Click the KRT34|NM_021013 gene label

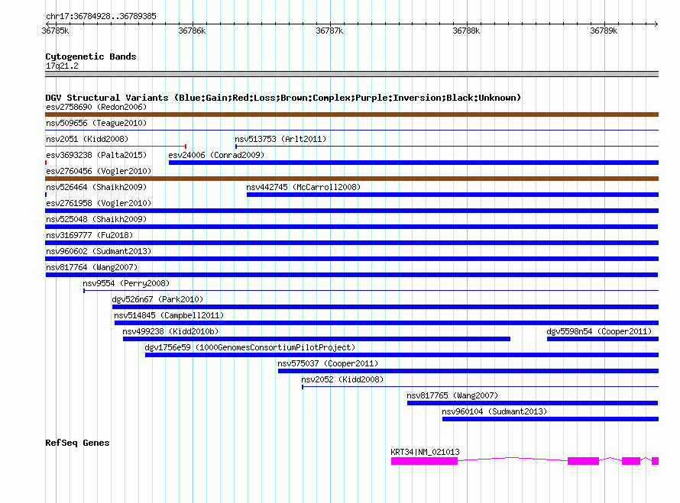pos(425,452)
